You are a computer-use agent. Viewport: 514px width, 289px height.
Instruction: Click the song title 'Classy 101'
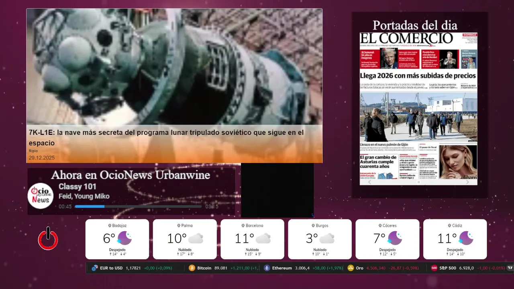point(77,187)
